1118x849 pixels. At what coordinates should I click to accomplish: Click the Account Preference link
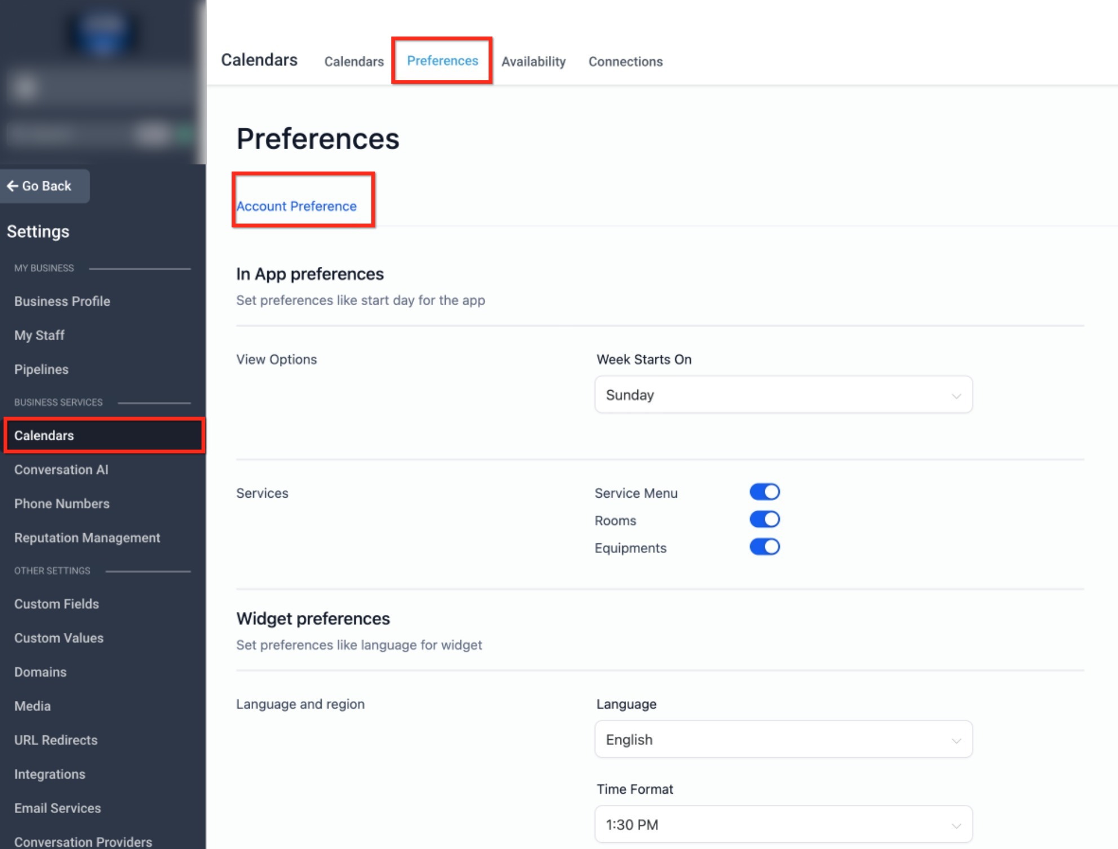[296, 206]
